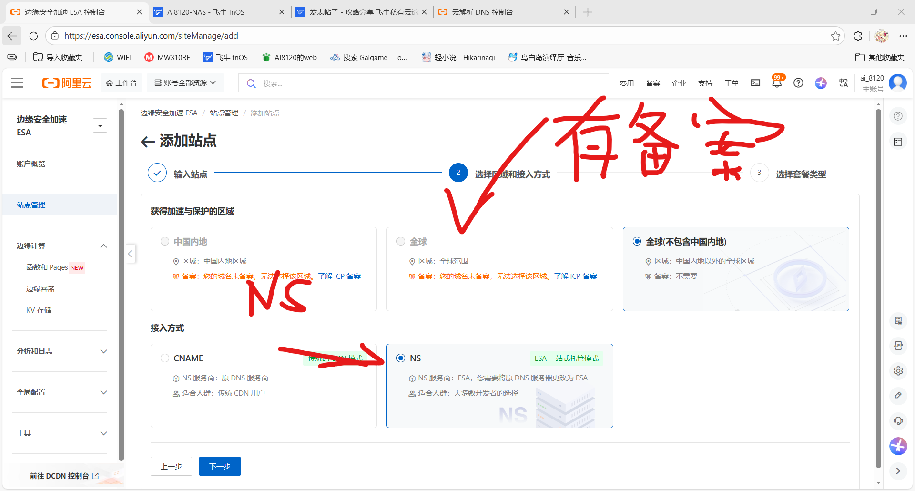This screenshot has width=915, height=491.
Task: Refresh the browser page
Action: pos(33,36)
